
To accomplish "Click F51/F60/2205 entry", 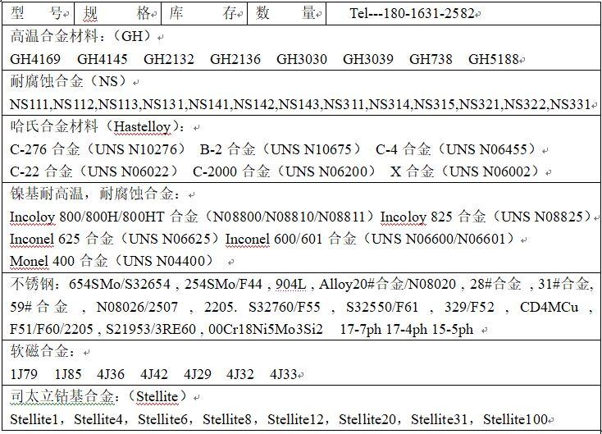I will pyautogui.click(x=52, y=329).
